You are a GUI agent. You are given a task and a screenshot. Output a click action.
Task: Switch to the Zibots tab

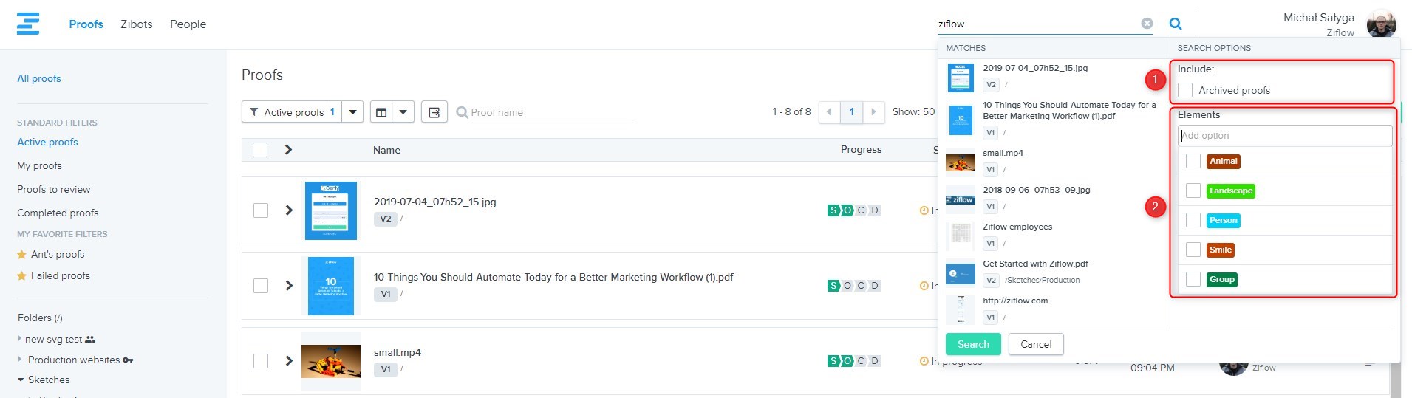pyautogui.click(x=137, y=24)
